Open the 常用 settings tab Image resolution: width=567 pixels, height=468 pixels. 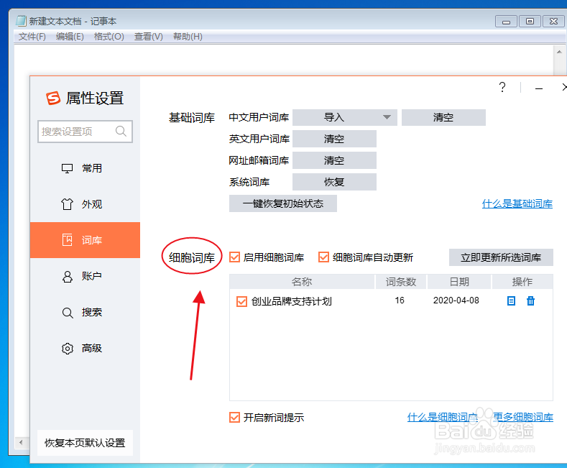click(85, 168)
